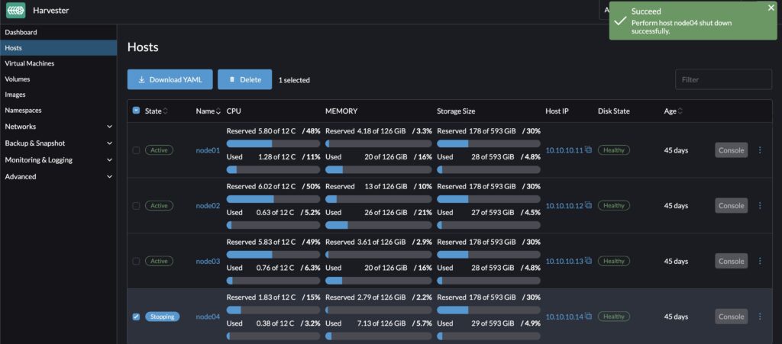Select the node01 row checkbox
Viewport: 782px width, 344px height.
[x=137, y=150]
